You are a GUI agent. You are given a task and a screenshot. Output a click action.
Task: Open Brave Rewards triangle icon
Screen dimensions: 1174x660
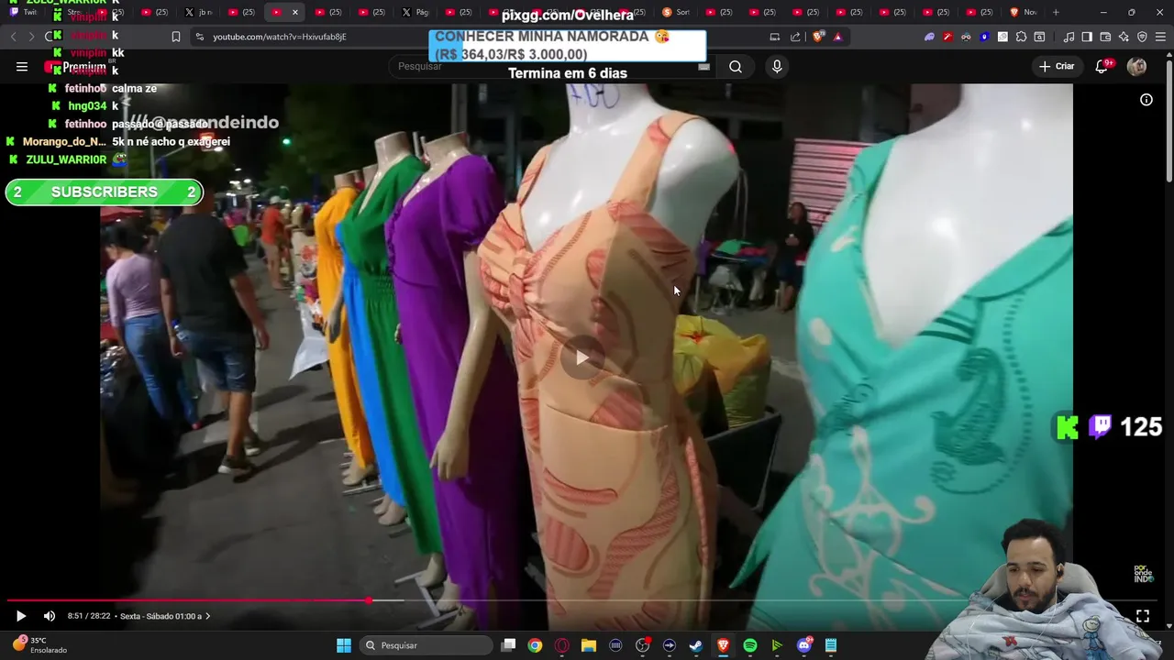pyautogui.click(x=837, y=37)
